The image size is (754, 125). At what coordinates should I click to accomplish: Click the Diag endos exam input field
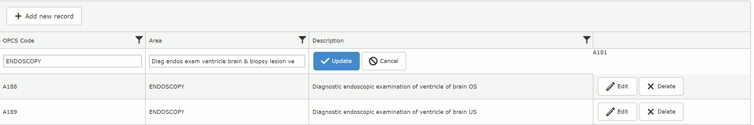point(227,61)
